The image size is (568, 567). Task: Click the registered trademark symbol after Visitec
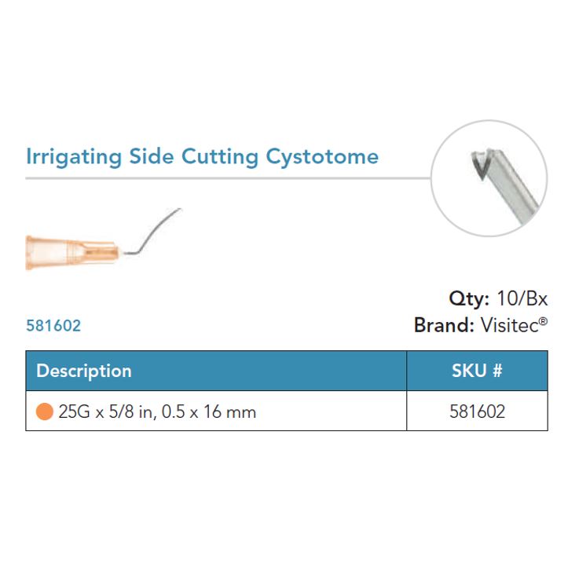click(x=544, y=320)
